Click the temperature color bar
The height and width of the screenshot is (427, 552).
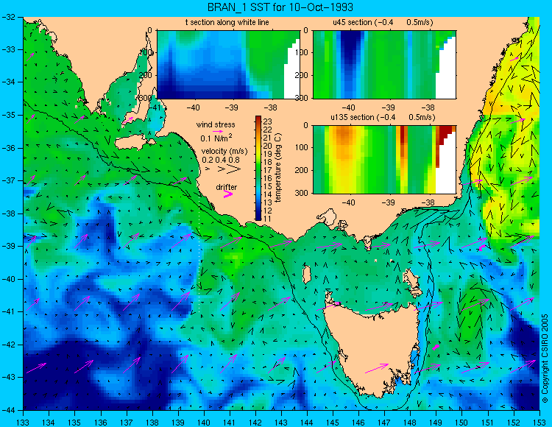(258, 168)
